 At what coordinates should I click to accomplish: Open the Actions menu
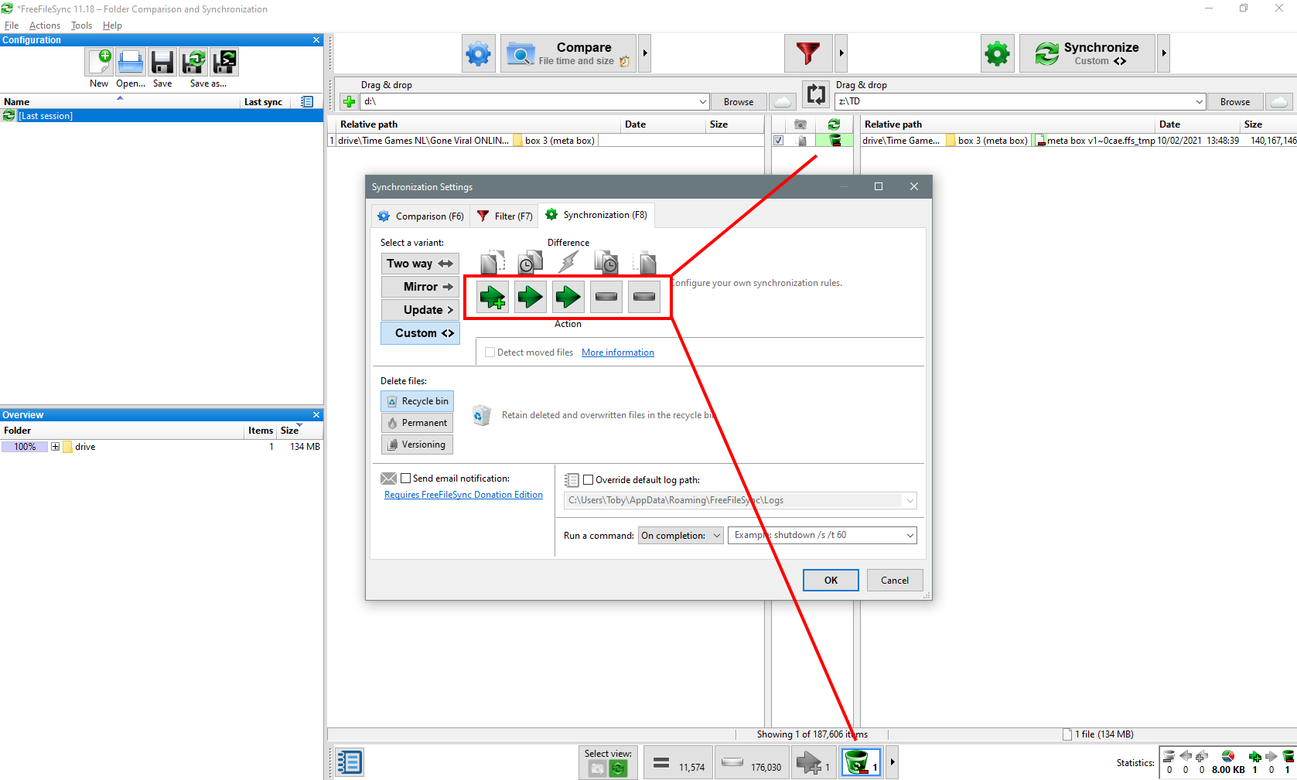[x=45, y=26]
